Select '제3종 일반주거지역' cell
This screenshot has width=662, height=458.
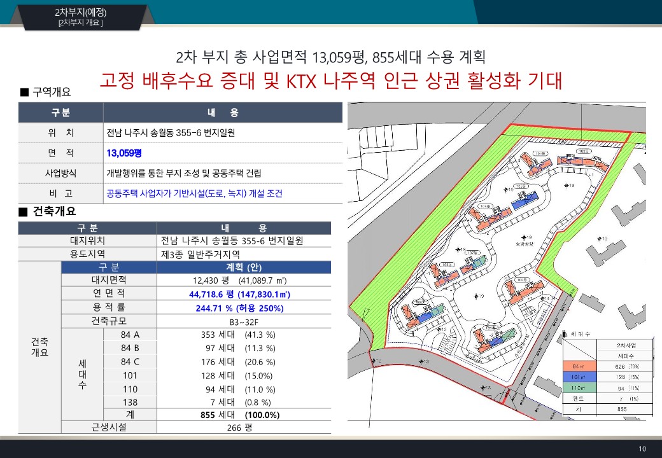(201, 254)
